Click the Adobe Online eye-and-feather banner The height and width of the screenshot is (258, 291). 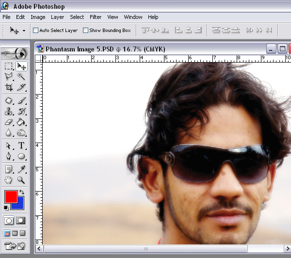[x=15, y=53]
